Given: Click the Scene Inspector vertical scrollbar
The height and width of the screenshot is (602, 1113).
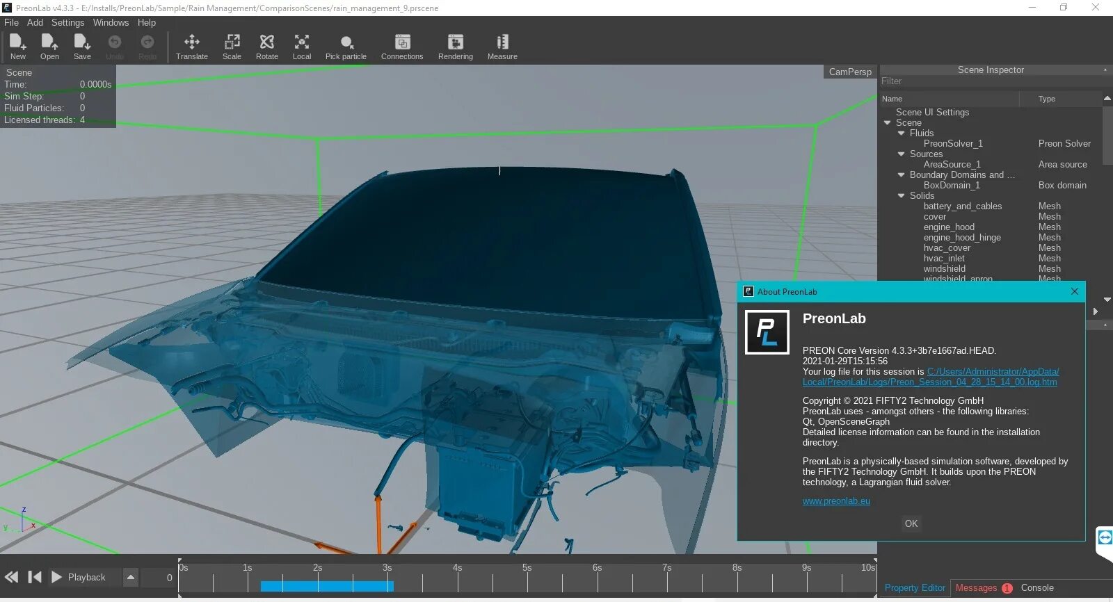Looking at the screenshot, I should coord(1107,136).
